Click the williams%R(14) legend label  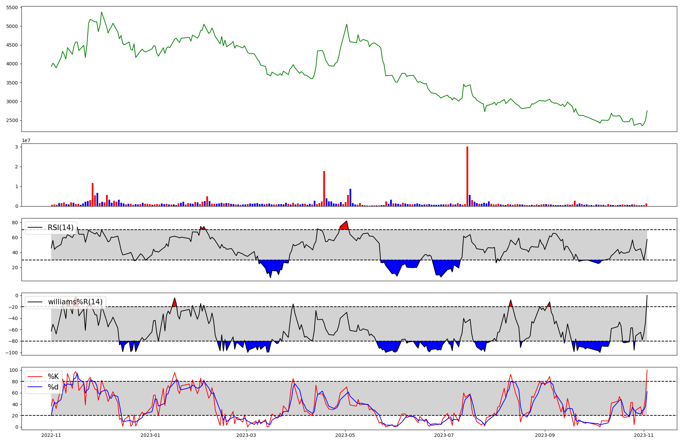75,302
